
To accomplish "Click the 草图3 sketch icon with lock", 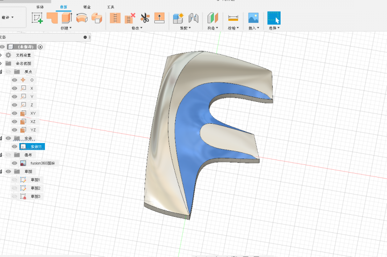I will [23, 196].
